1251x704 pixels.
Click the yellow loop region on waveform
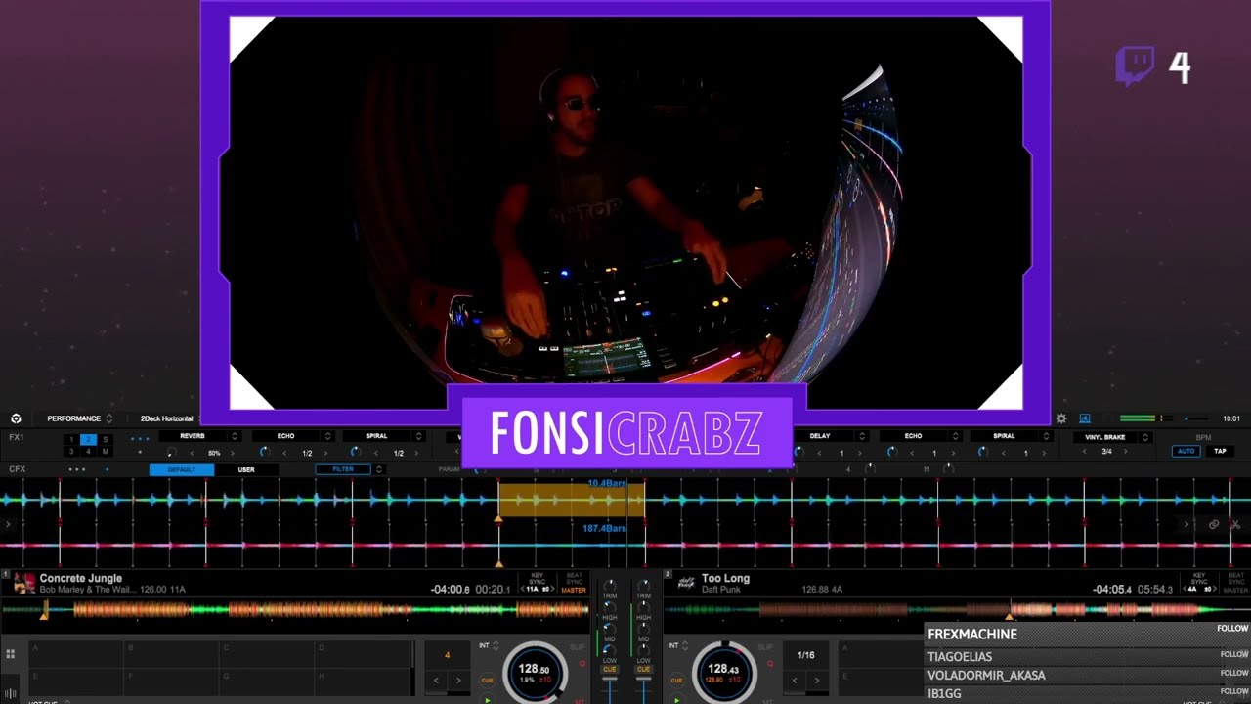pos(572,500)
